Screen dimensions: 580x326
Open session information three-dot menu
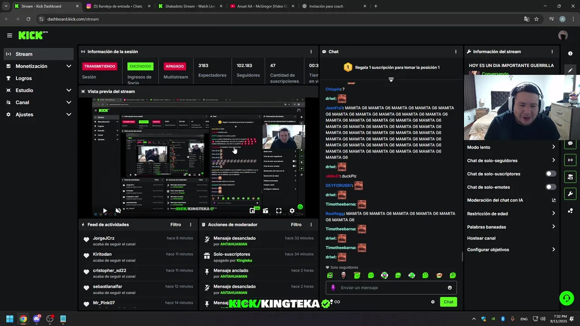[311, 52]
